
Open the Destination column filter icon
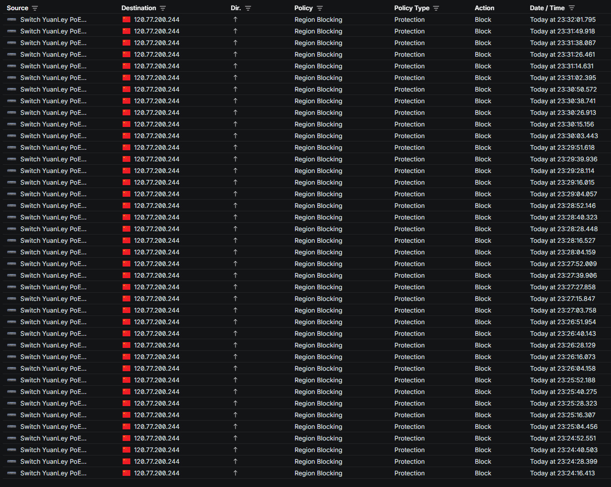coord(163,8)
